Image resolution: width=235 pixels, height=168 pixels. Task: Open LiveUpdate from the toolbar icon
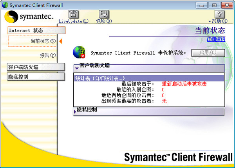click(73, 14)
